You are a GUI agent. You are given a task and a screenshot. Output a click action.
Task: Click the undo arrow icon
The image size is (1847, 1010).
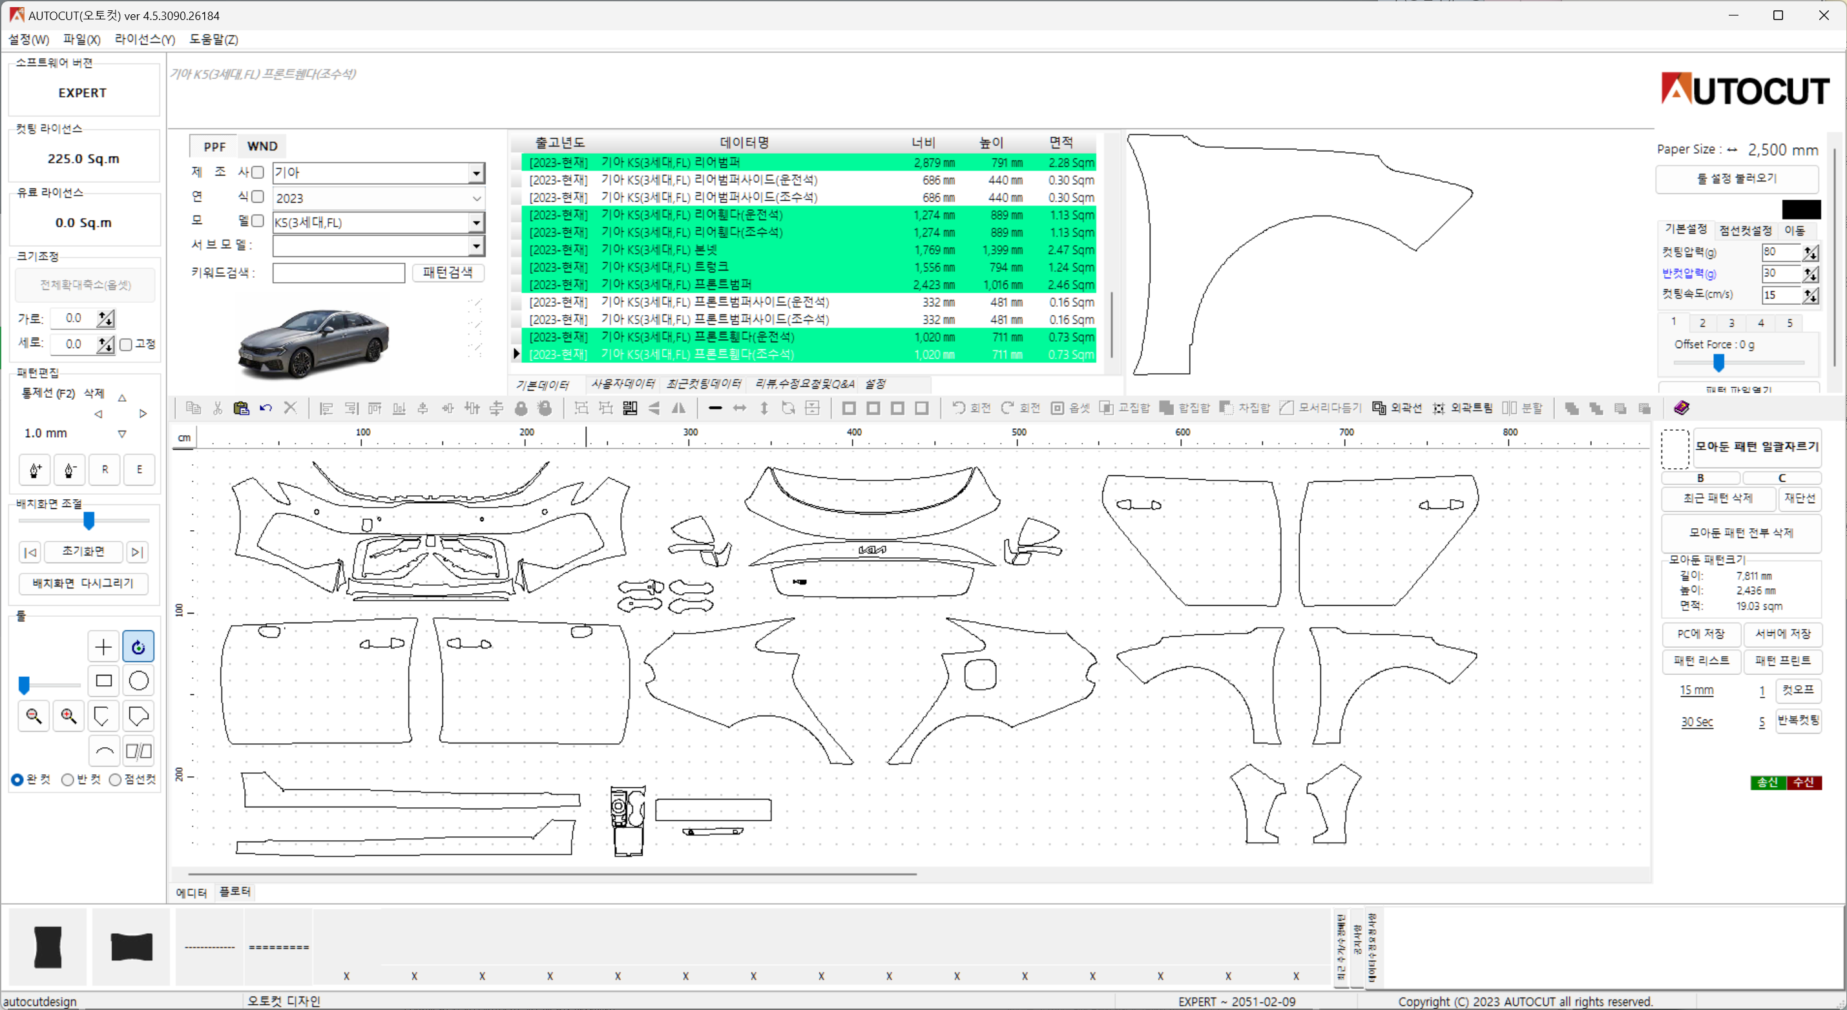266,408
